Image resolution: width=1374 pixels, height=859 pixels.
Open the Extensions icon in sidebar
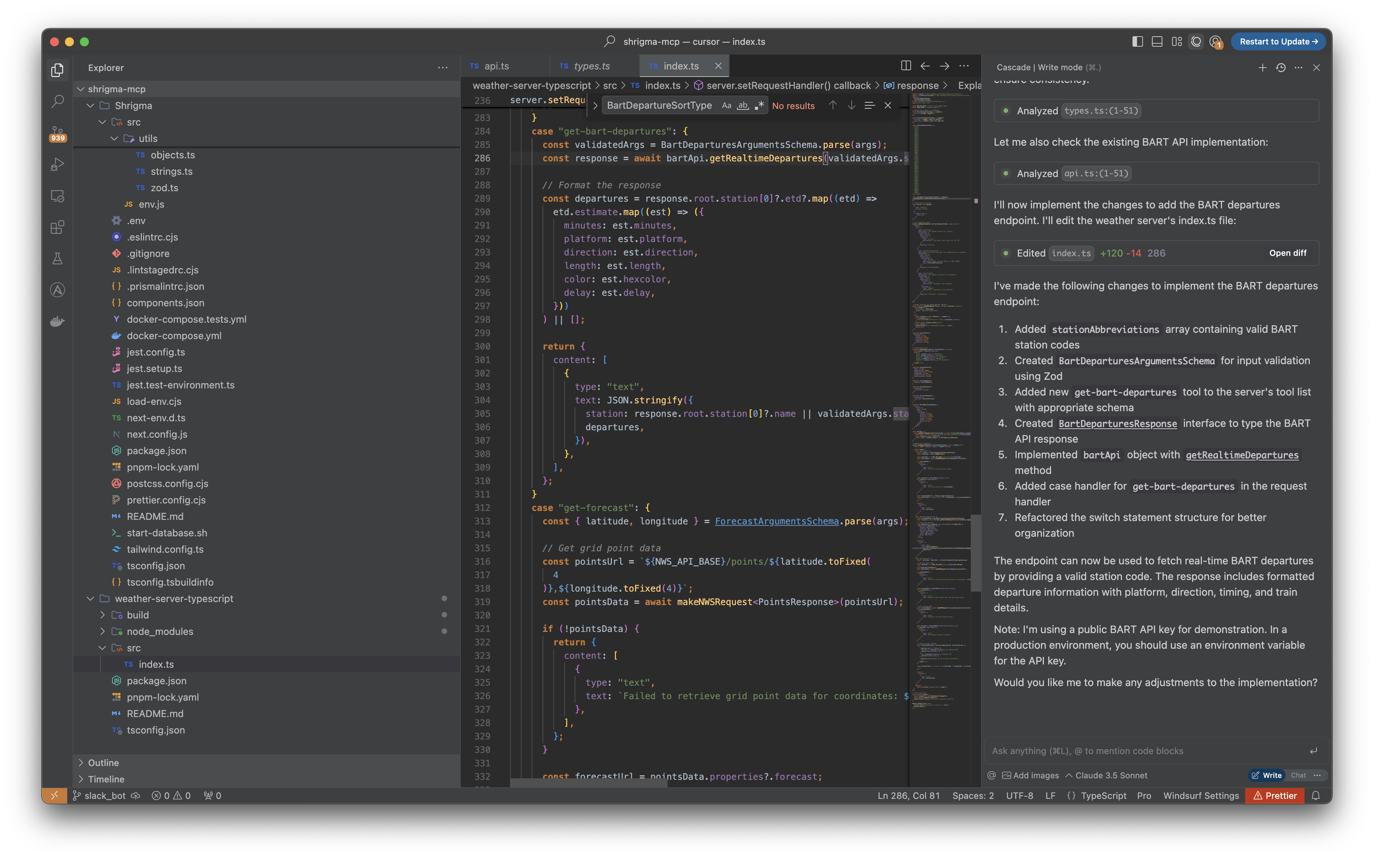coord(57,227)
